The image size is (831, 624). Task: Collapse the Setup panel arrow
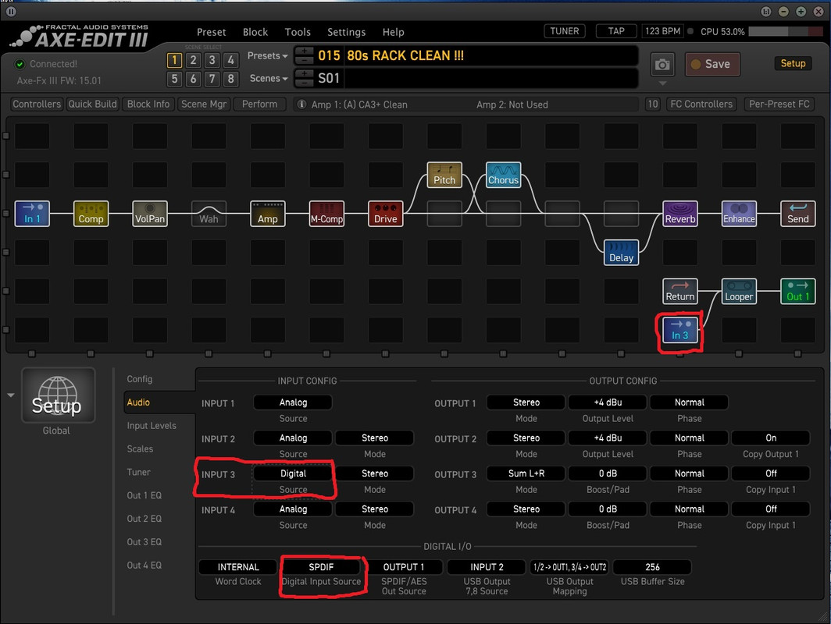point(11,395)
